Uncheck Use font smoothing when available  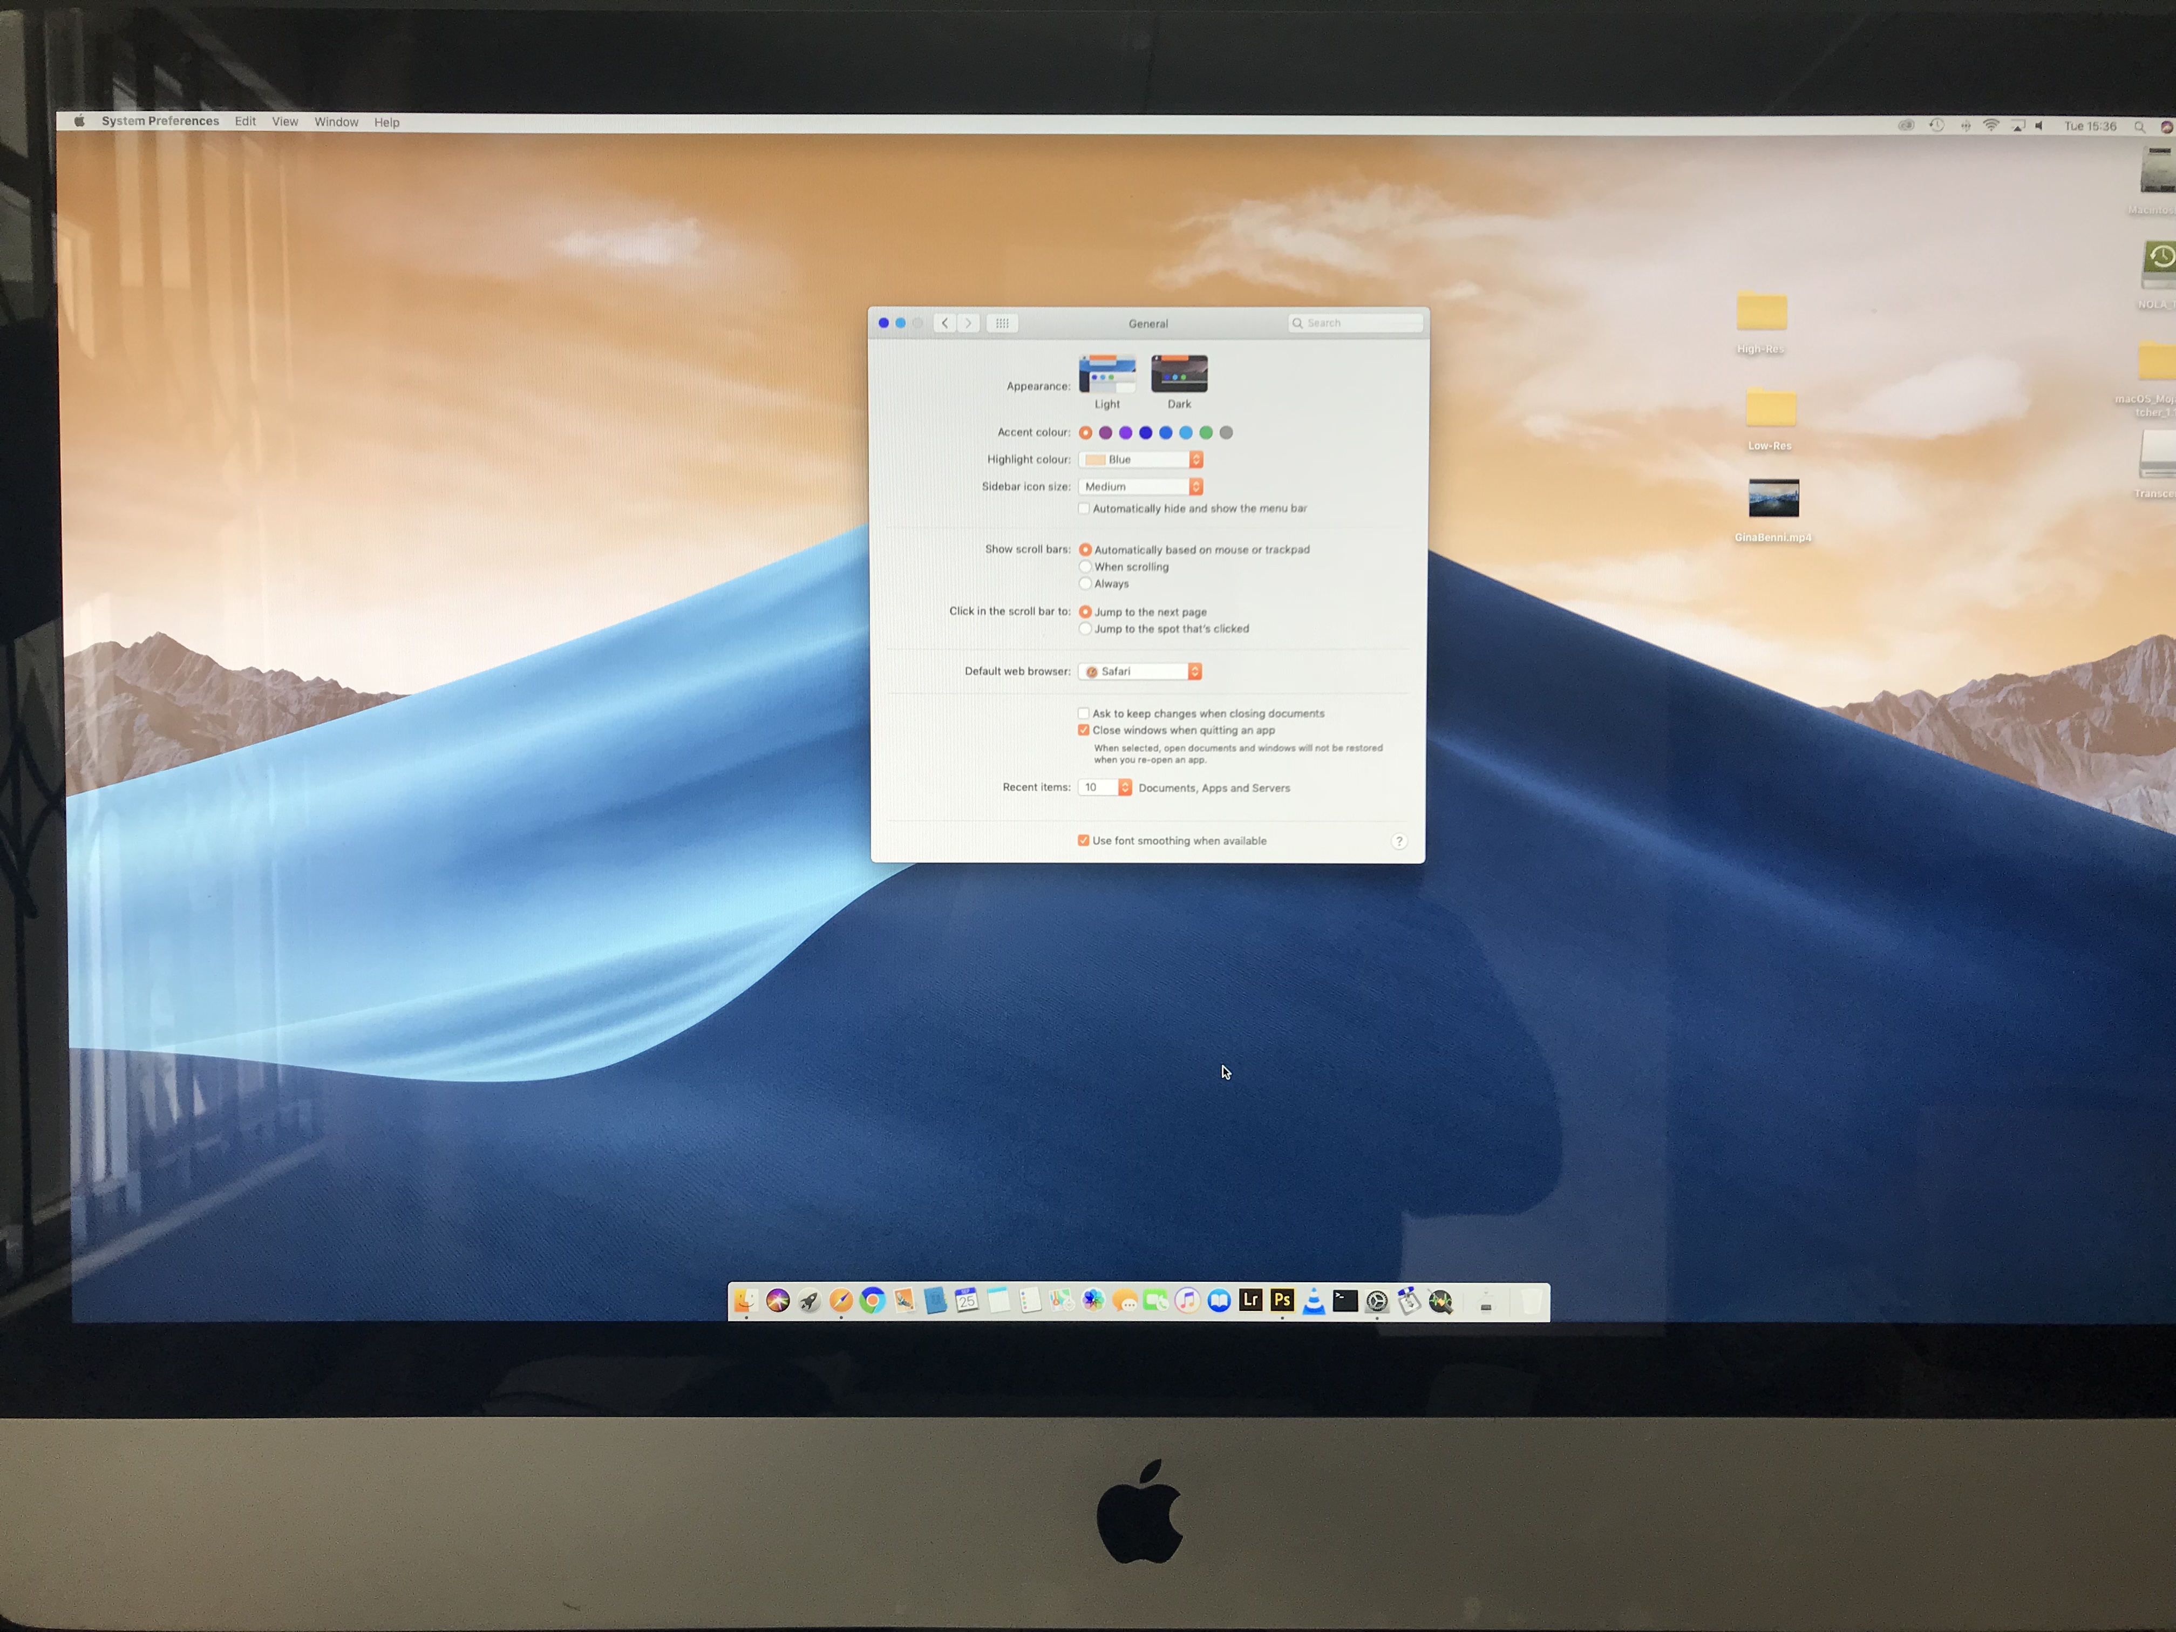[x=1083, y=841]
